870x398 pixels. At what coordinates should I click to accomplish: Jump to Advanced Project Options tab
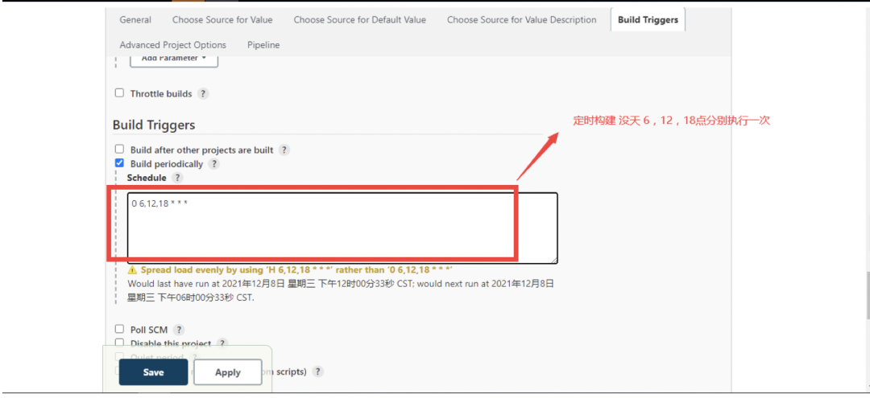click(173, 45)
